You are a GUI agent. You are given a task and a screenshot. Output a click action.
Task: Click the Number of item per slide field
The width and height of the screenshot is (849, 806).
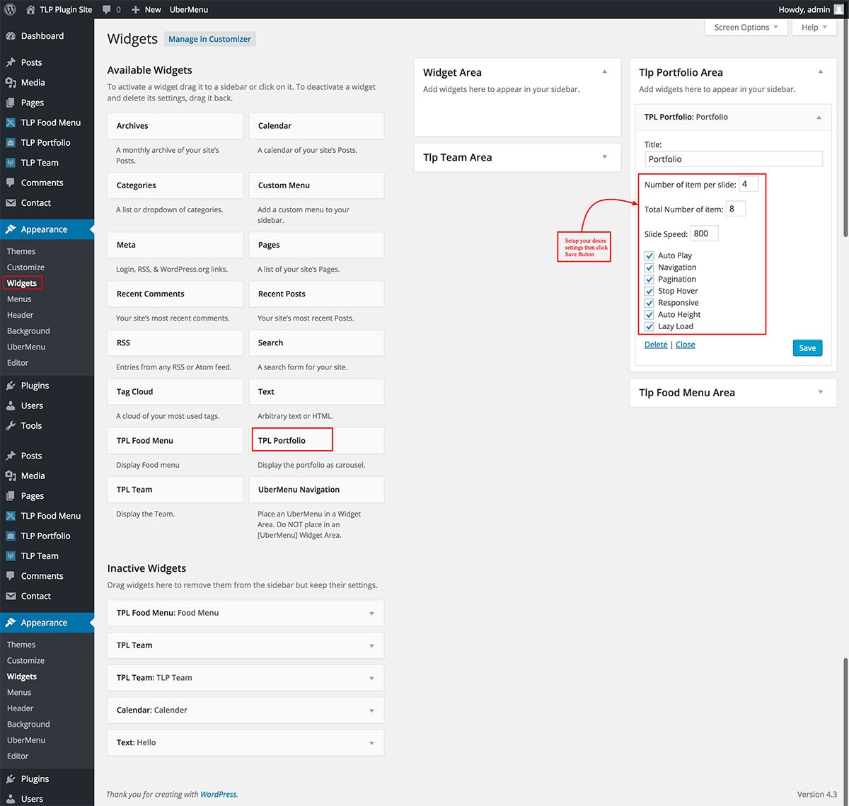749,184
